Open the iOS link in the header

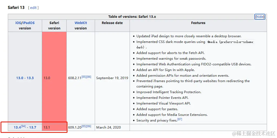coord(18,23)
